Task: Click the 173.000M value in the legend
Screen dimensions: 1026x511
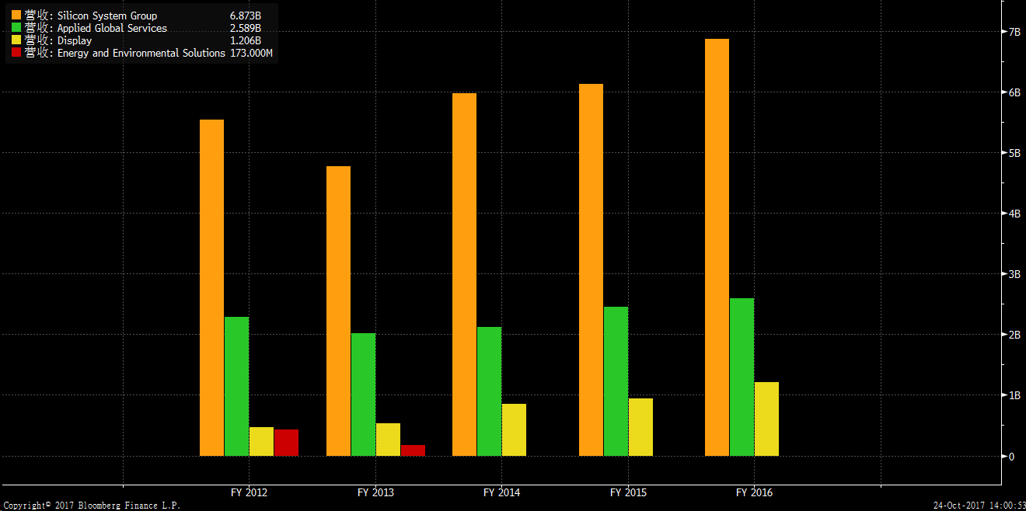Action: click(x=251, y=53)
